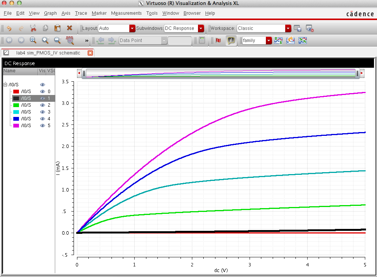The width and height of the screenshot is (377, 277).
Task: Click the cyan color swatch for trace 3
Action: 16,112
